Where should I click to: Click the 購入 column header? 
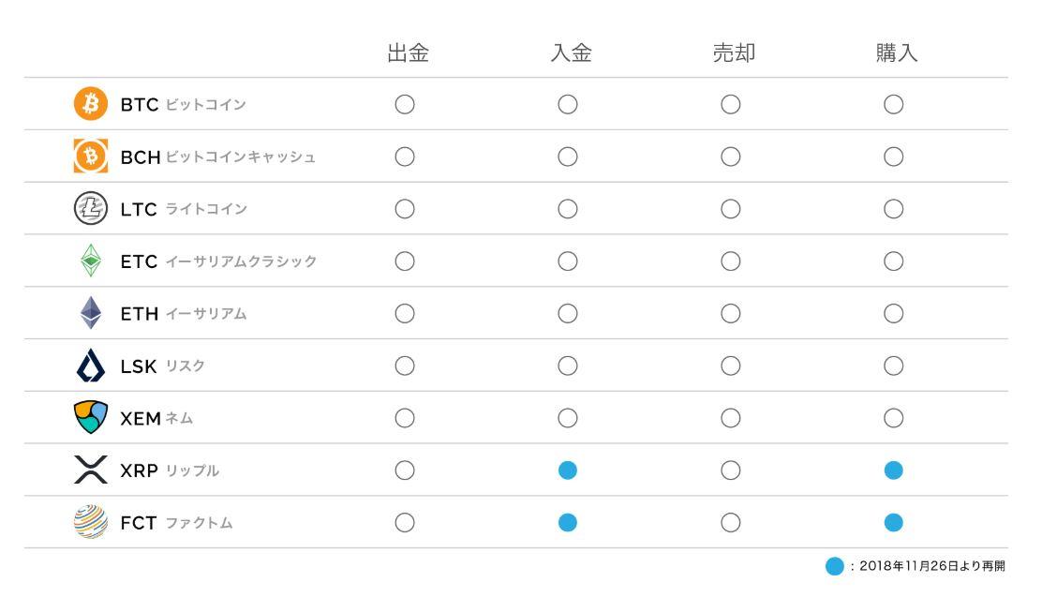(x=897, y=54)
